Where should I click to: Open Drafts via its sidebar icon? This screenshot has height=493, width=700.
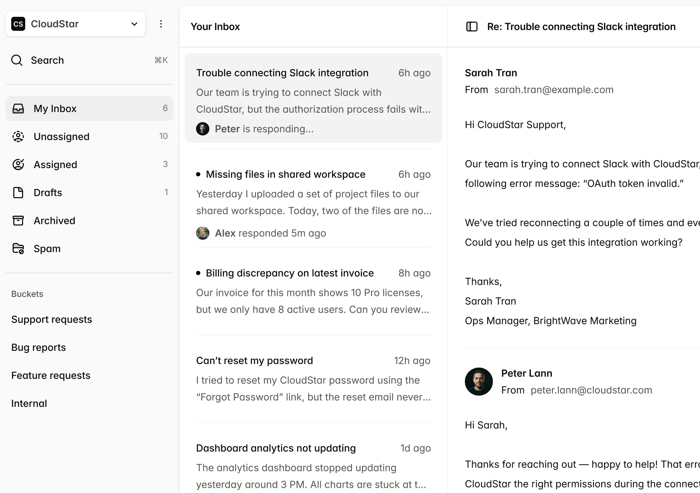(x=18, y=193)
